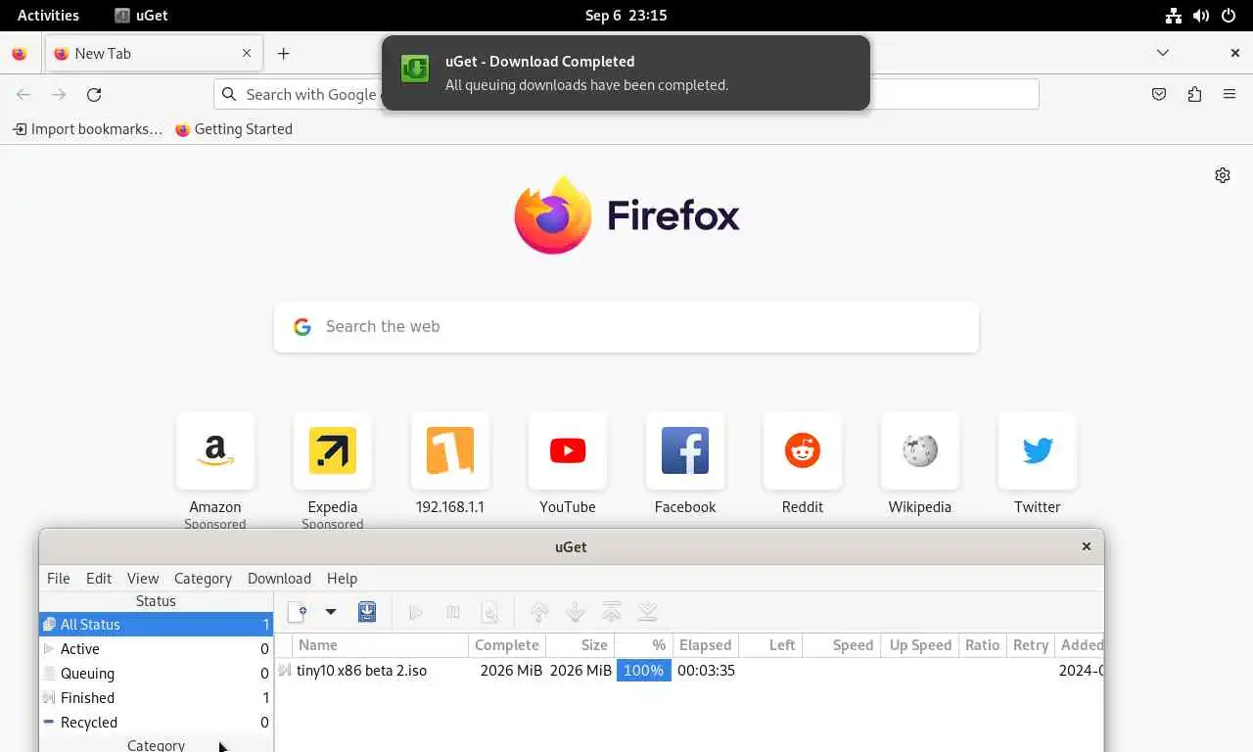Click the volume speaker icon in top bar
This screenshot has width=1253, height=752.
click(1200, 15)
